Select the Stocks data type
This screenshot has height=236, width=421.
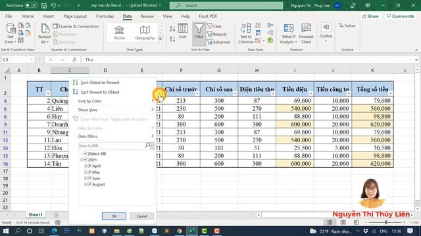point(119,33)
